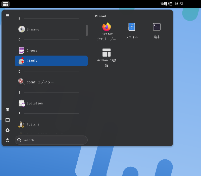Click the "D" section letter
The height and width of the screenshot is (176, 201).
tap(19, 71)
